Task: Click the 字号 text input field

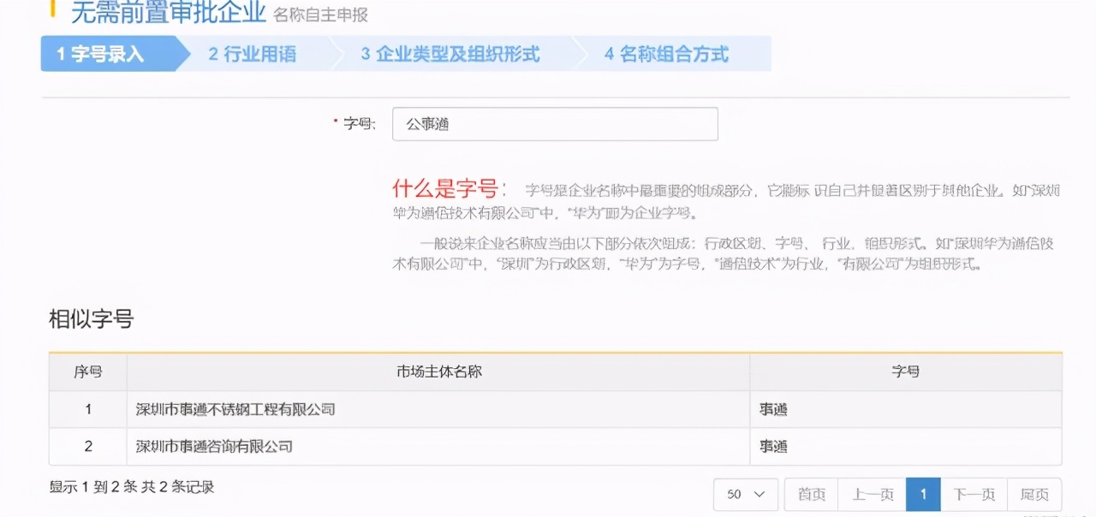Action: pyautogui.click(x=554, y=124)
